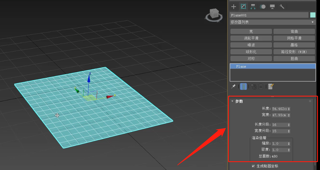
Task: Apply the 噪波 modifier
Action: click(x=251, y=45)
